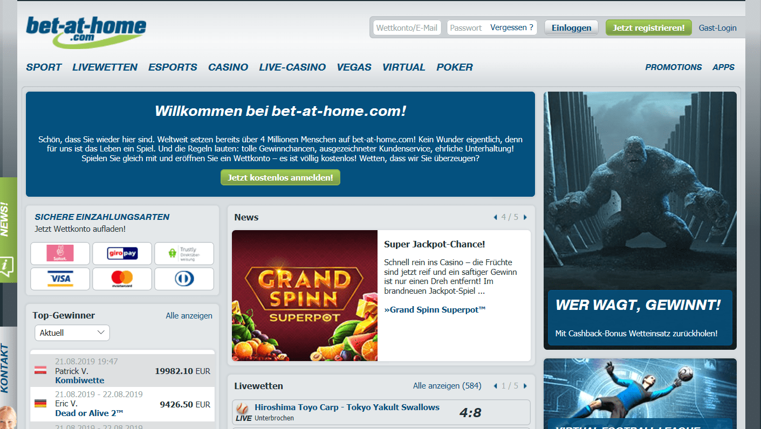Go to next News item arrow
The width and height of the screenshot is (761, 429).
[525, 217]
